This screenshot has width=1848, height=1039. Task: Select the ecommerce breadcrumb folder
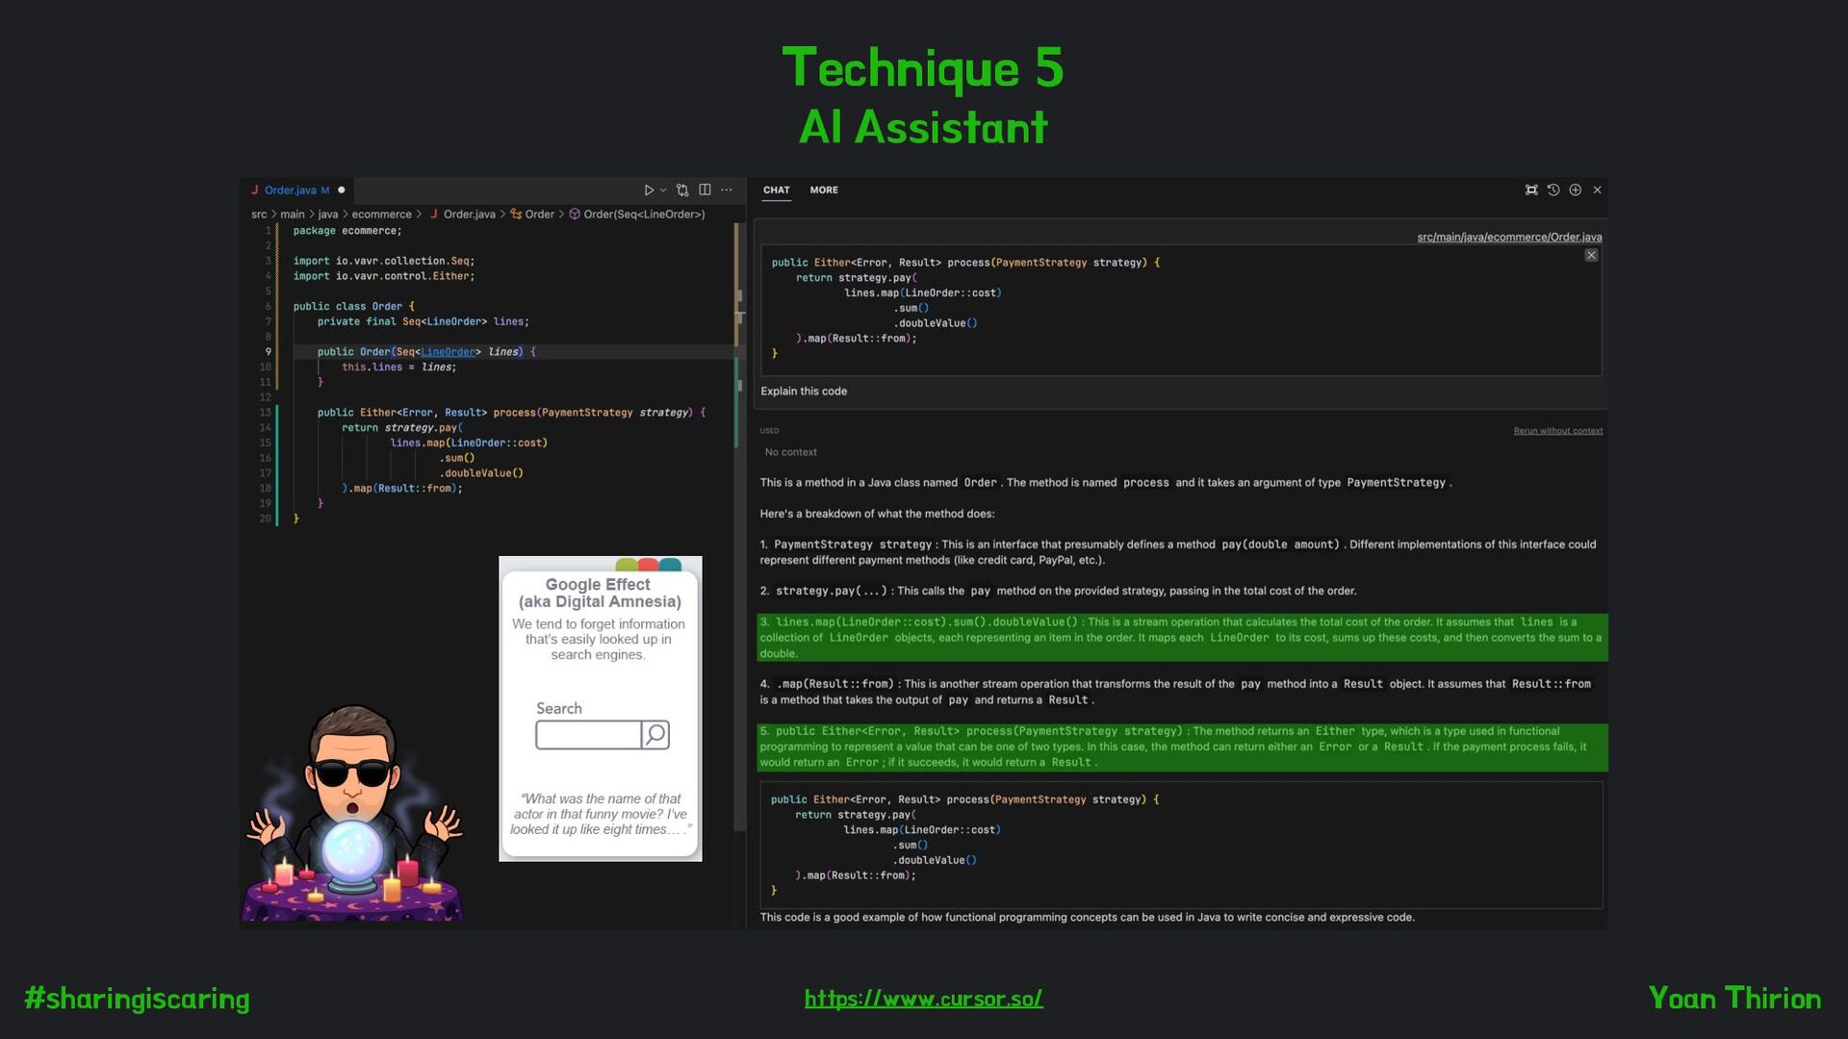(x=381, y=215)
